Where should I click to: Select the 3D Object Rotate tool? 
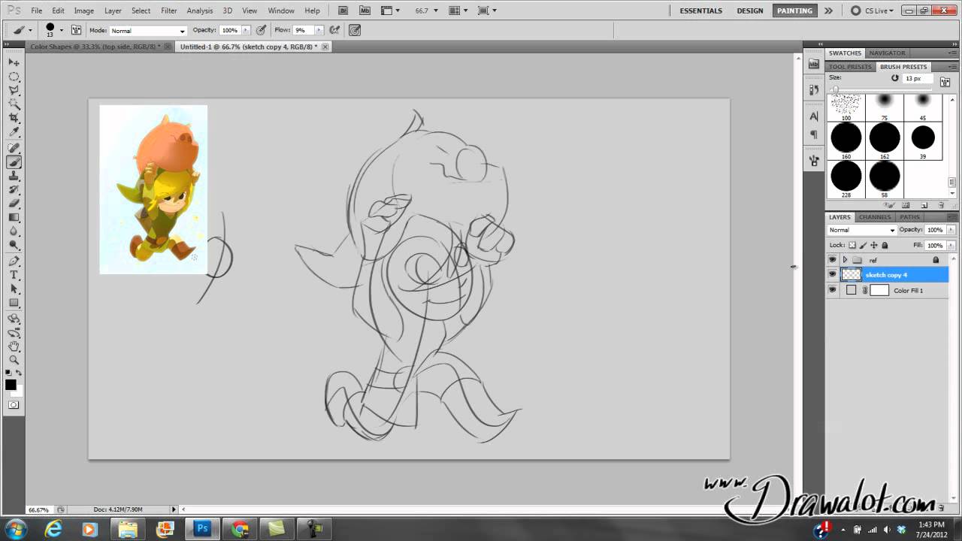coord(14,319)
